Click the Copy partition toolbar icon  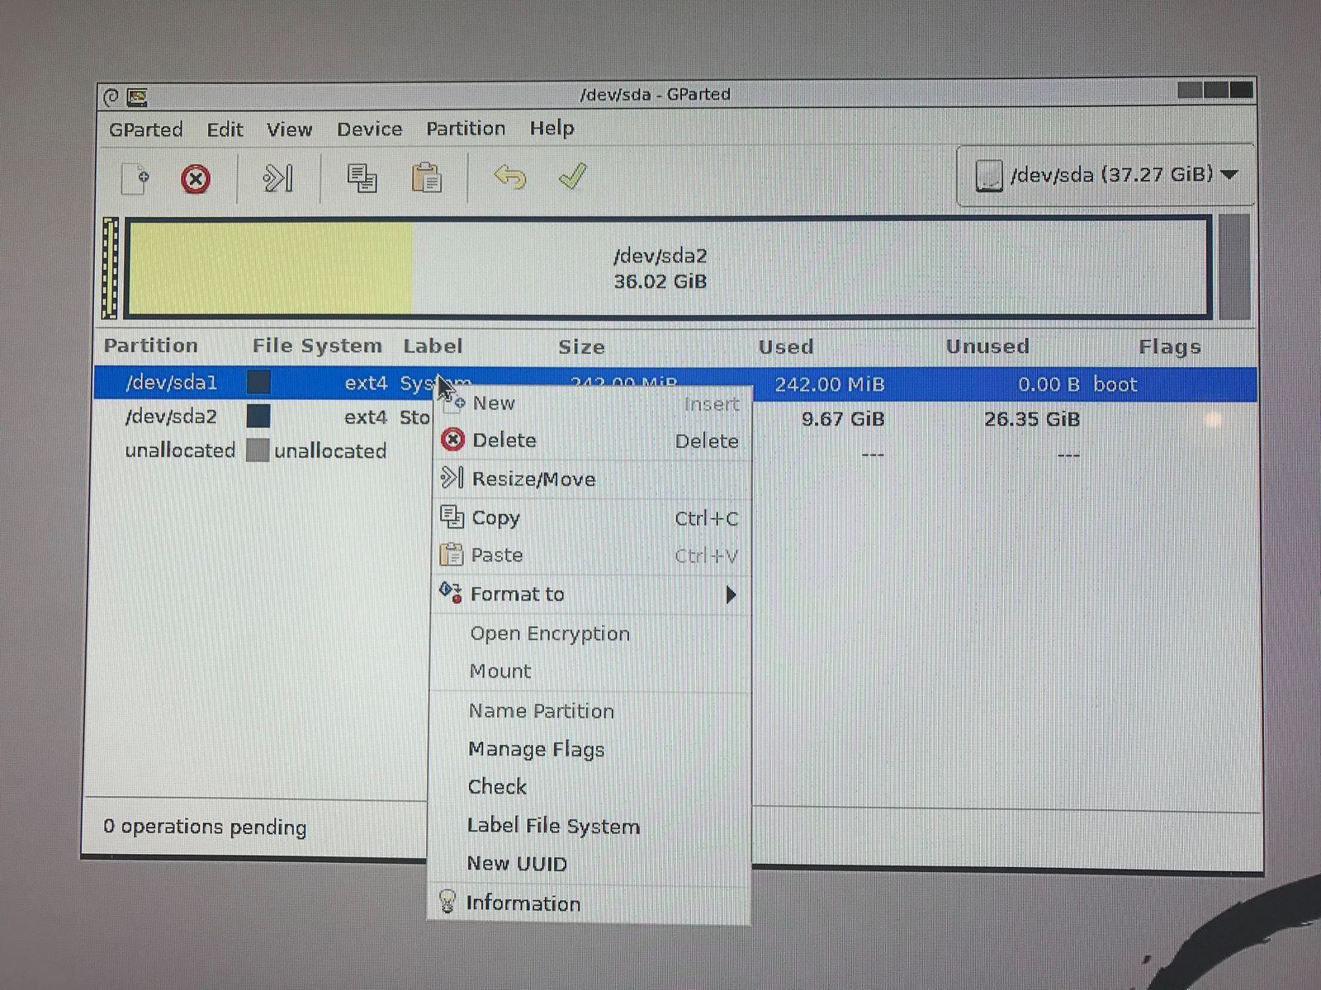[362, 178]
